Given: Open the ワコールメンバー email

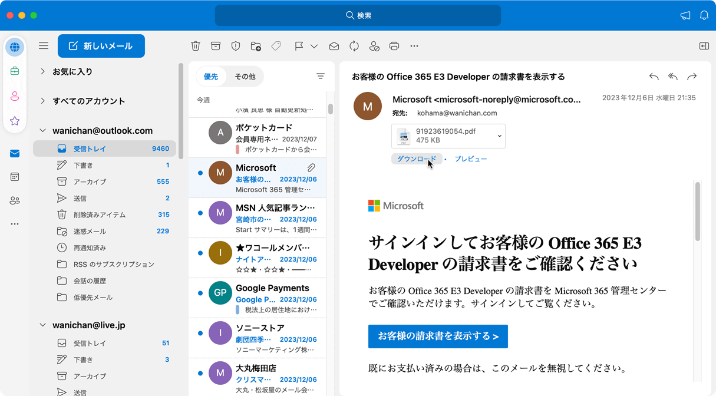Looking at the screenshot, I should point(257,258).
